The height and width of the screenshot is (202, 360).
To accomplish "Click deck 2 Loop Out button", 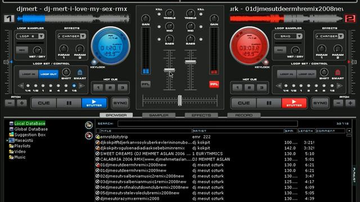I will pyautogui.click(x=306, y=74).
